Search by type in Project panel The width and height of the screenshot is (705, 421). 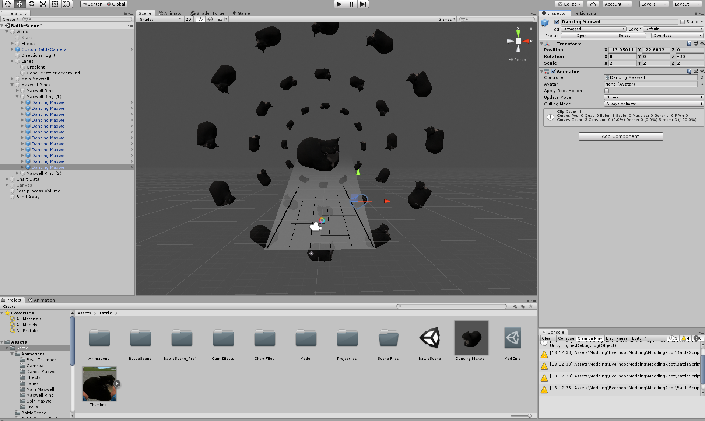(x=515, y=306)
